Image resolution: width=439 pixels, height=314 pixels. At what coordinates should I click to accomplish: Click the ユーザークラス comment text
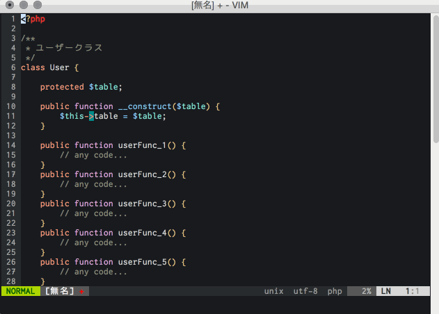69,48
